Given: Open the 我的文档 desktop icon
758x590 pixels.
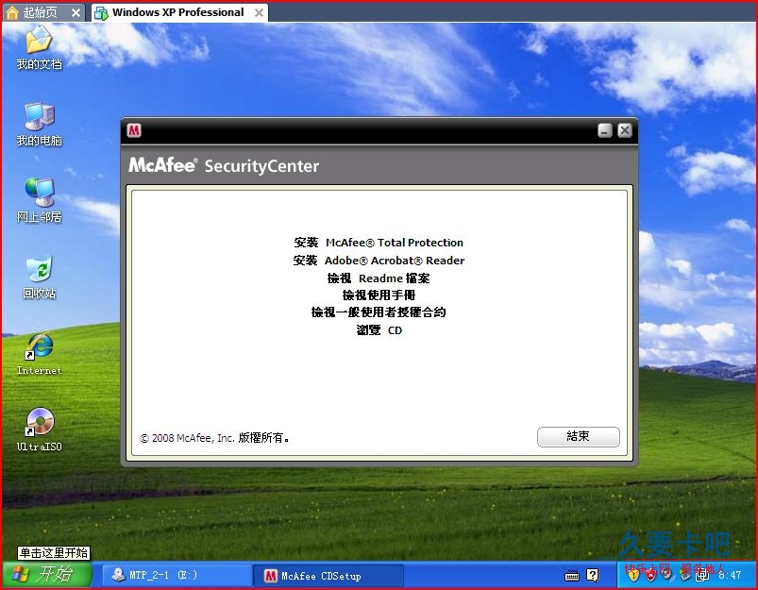Looking at the screenshot, I should (39, 47).
